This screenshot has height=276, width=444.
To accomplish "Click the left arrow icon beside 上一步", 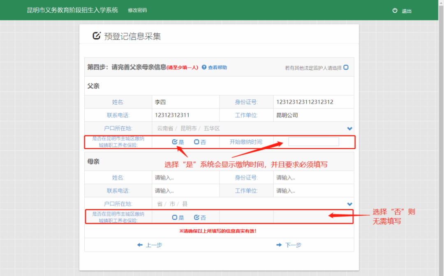I will 140,245.
